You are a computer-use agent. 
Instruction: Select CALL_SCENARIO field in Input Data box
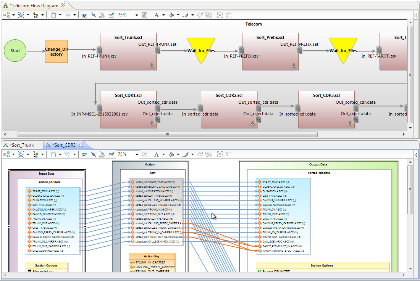click(x=45, y=251)
